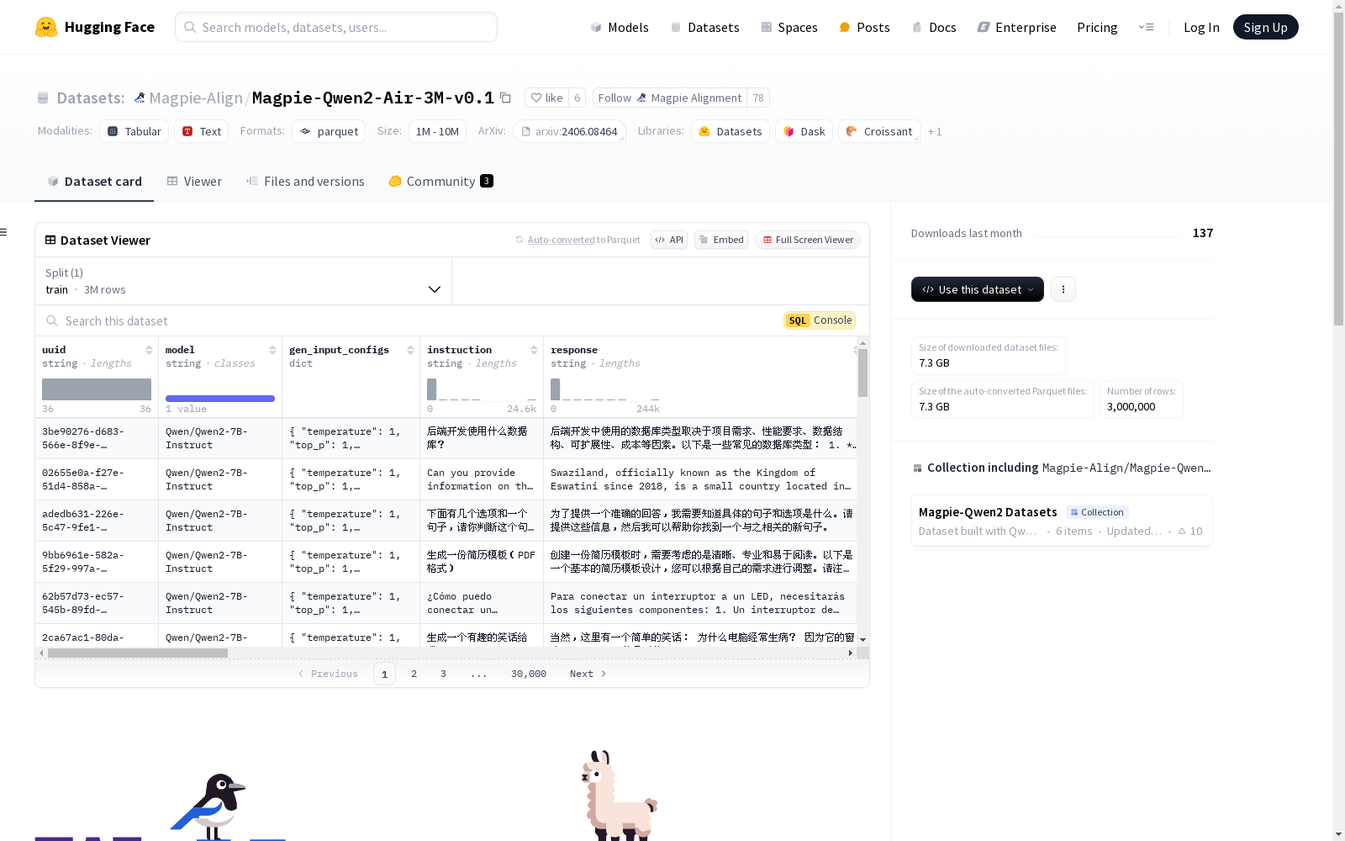Show the +1 additional libraries
The height and width of the screenshot is (841, 1345).
935,131
